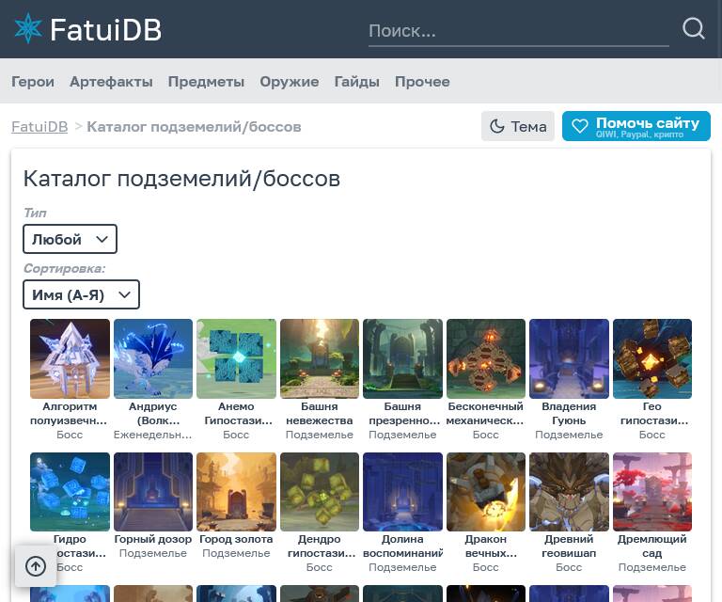
Task: Open the Город золота dungeon thumbnail
Action: click(x=236, y=492)
